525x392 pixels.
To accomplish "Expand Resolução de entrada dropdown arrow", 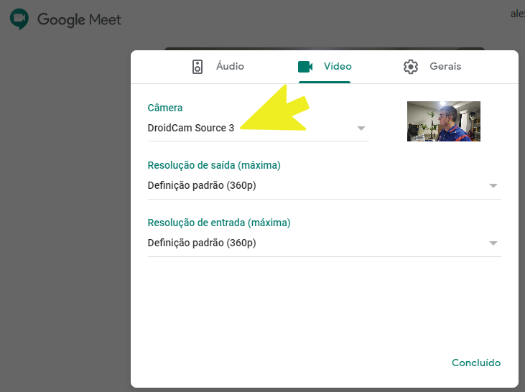I will [493, 243].
